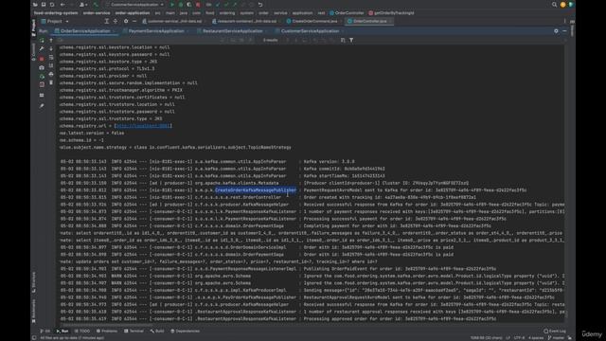Open the Bookmarks side panel tab
This screenshot has height=341, width=606.
[34, 312]
